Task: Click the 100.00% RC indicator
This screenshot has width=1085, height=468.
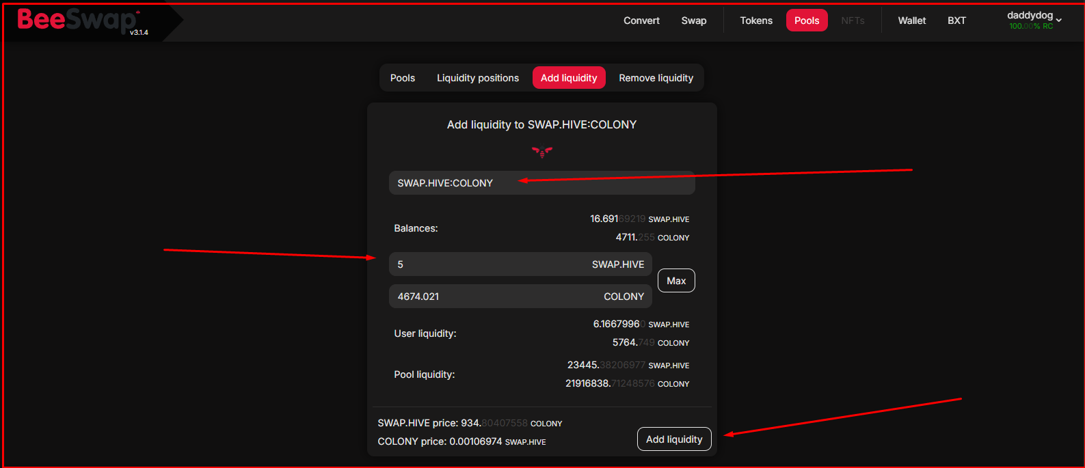Action: click(x=1031, y=26)
